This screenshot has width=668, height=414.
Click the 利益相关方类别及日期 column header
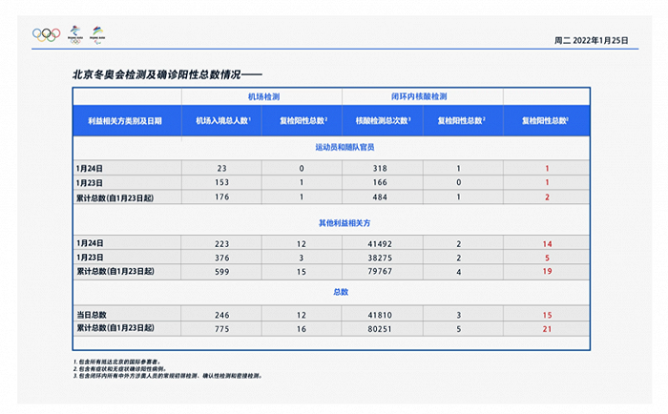pyautogui.click(x=125, y=121)
